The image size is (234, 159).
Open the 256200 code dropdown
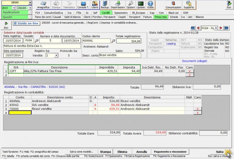(x=30, y=8)
